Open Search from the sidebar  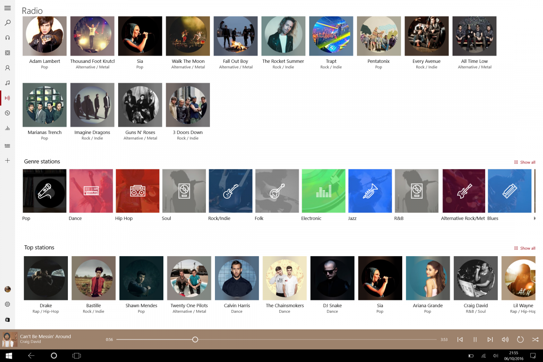click(x=7, y=23)
